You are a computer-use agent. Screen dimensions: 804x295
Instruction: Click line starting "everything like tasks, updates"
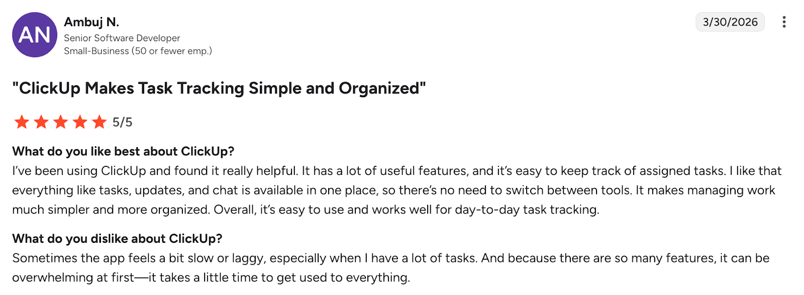[393, 190]
